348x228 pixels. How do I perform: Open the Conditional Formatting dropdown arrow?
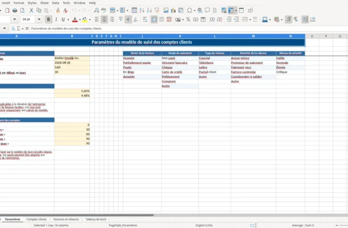282,20
